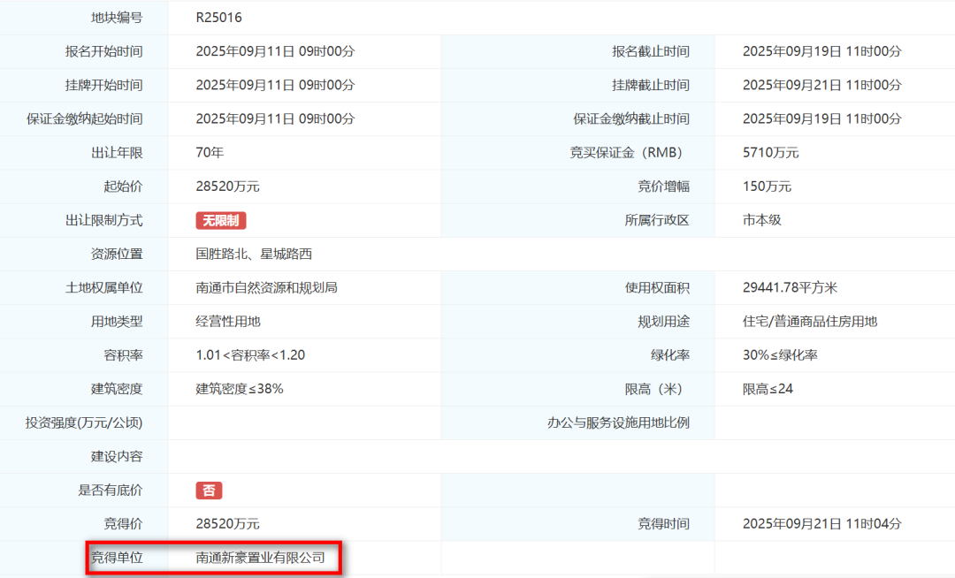Click the 报名开始时间 value 2025年09月11日 09时00分
Screen dimensions: 955x578
point(275,51)
